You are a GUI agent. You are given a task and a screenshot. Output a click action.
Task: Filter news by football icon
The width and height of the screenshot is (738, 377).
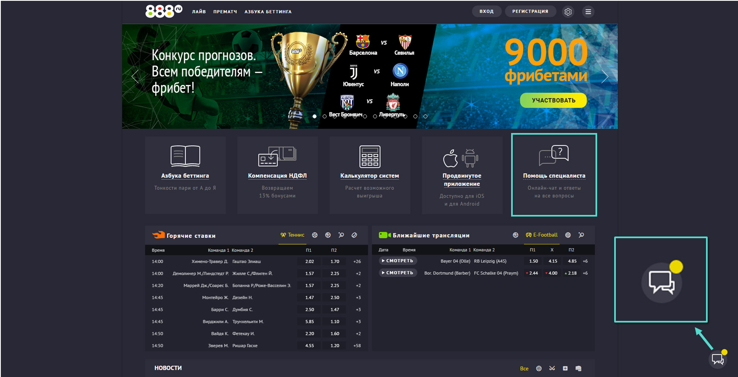coord(539,368)
